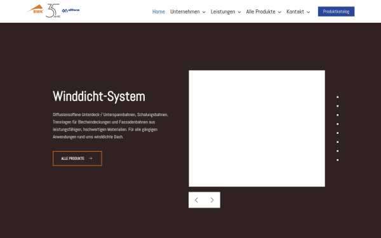Screen dimensions: 381x238
Task: Go to previous slide with left arrow
Action: tap(196, 200)
